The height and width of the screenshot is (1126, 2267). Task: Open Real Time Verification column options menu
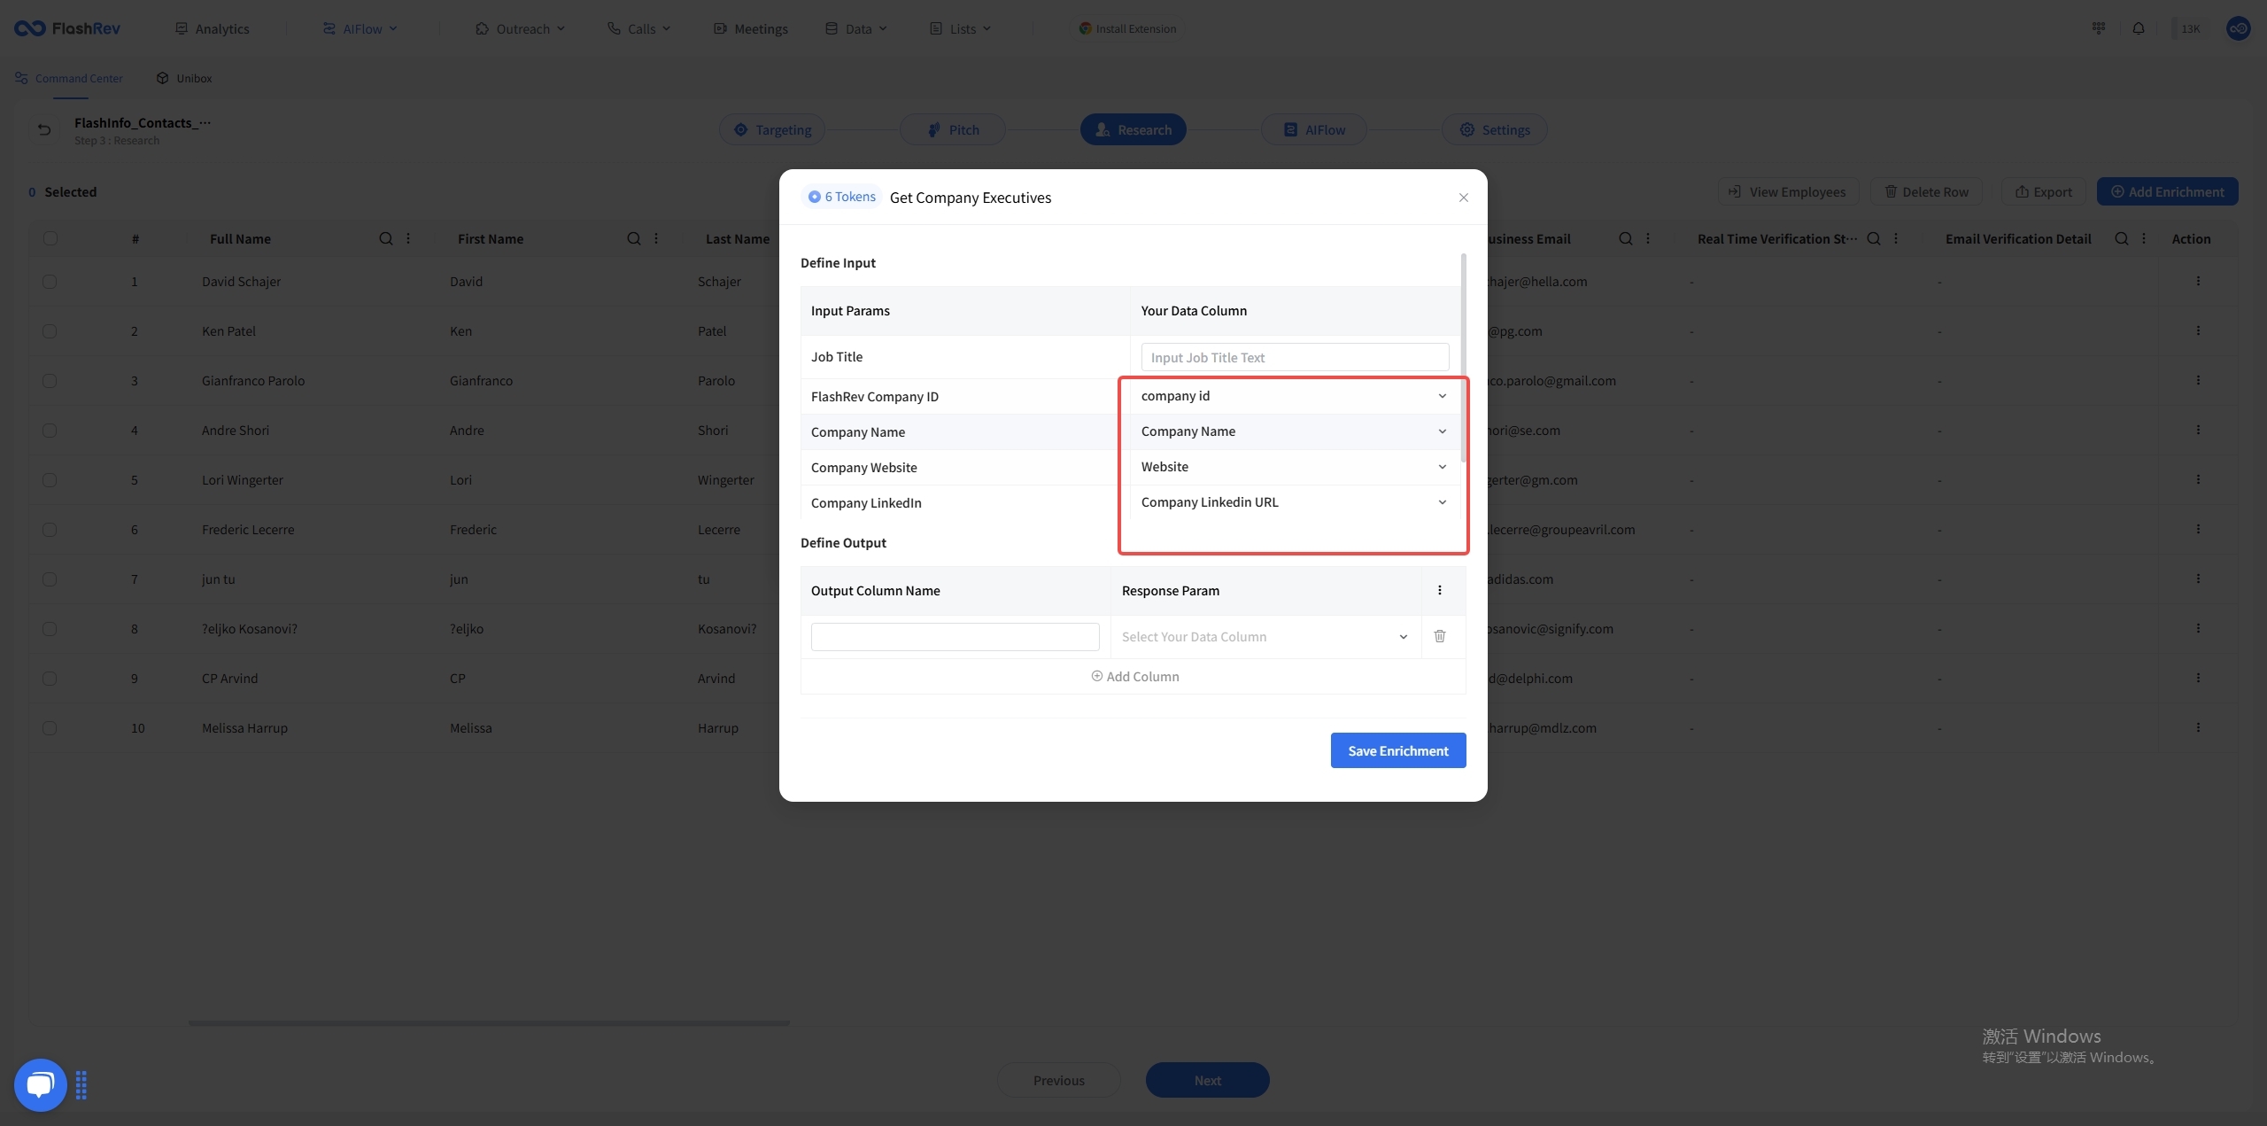click(x=1896, y=238)
